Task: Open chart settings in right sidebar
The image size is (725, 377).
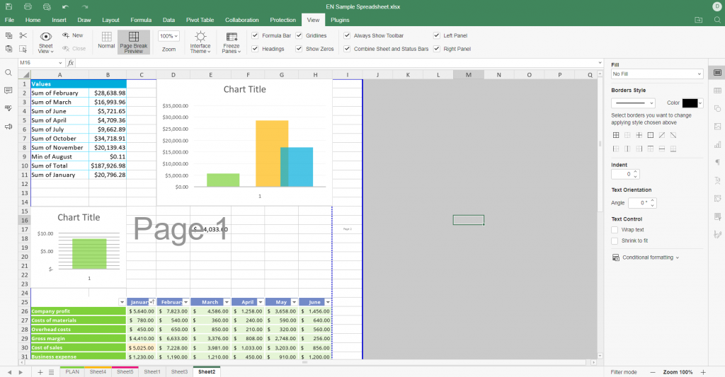Action: pyautogui.click(x=717, y=144)
